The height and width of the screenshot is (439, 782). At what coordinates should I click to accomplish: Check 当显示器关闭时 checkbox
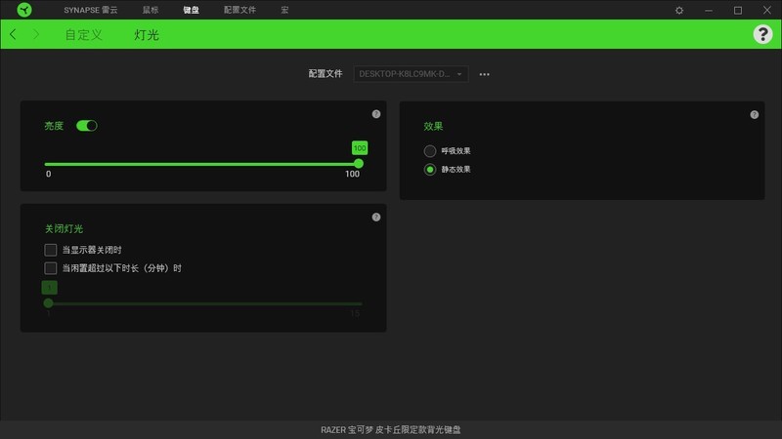click(51, 250)
